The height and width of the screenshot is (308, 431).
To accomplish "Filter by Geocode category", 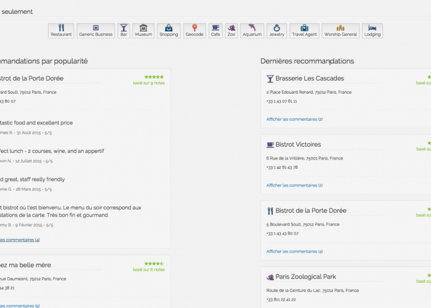I will 195,31.
